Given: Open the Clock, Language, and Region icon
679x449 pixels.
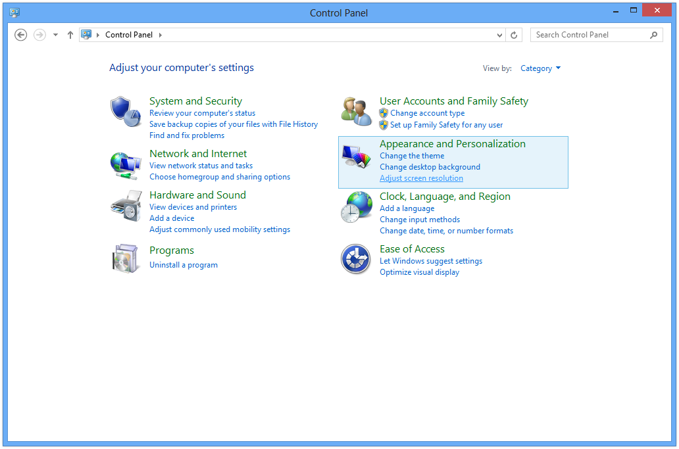Looking at the screenshot, I should pos(356,207).
